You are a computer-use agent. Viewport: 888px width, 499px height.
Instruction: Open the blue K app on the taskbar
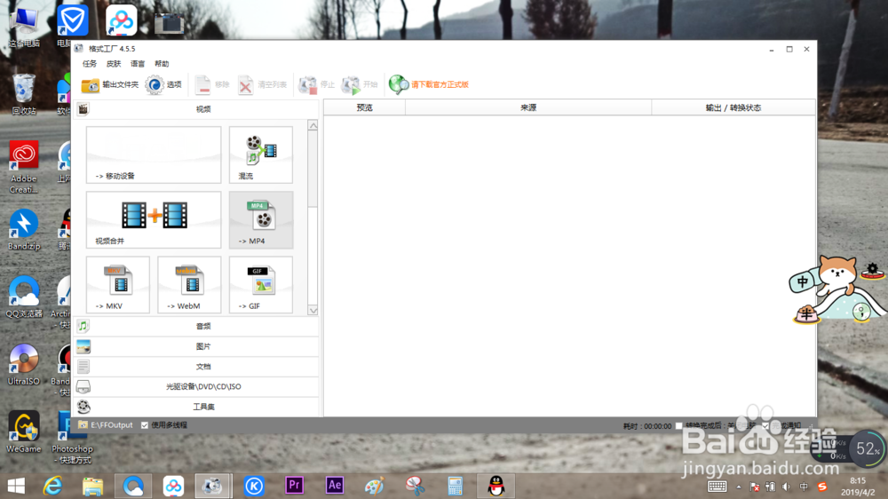(x=254, y=486)
